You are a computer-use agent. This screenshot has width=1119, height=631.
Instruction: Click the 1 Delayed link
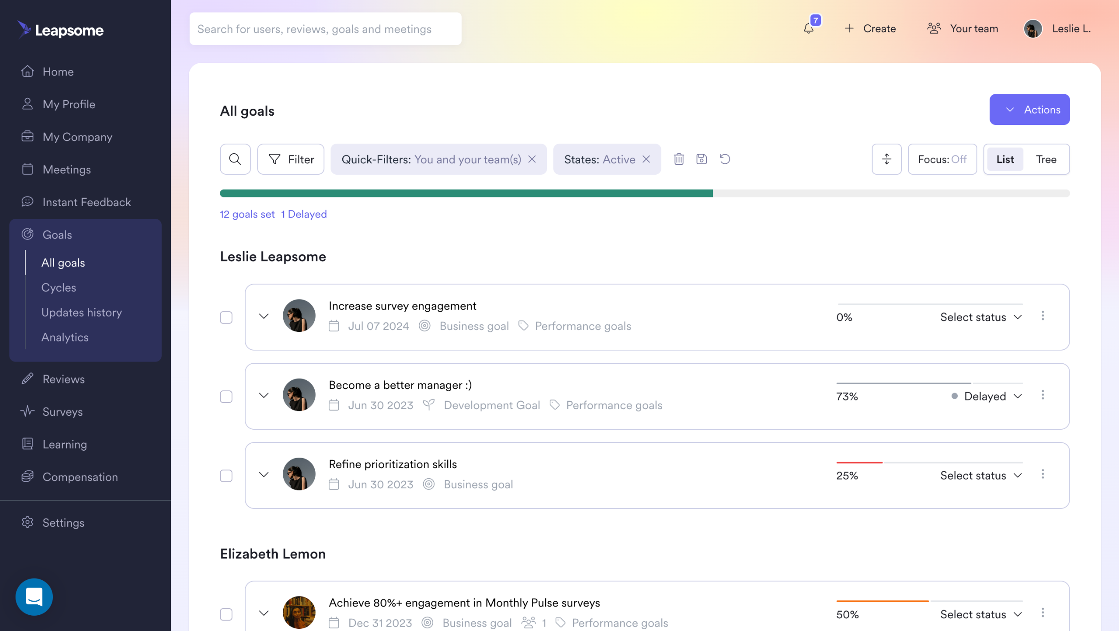[x=304, y=214]
